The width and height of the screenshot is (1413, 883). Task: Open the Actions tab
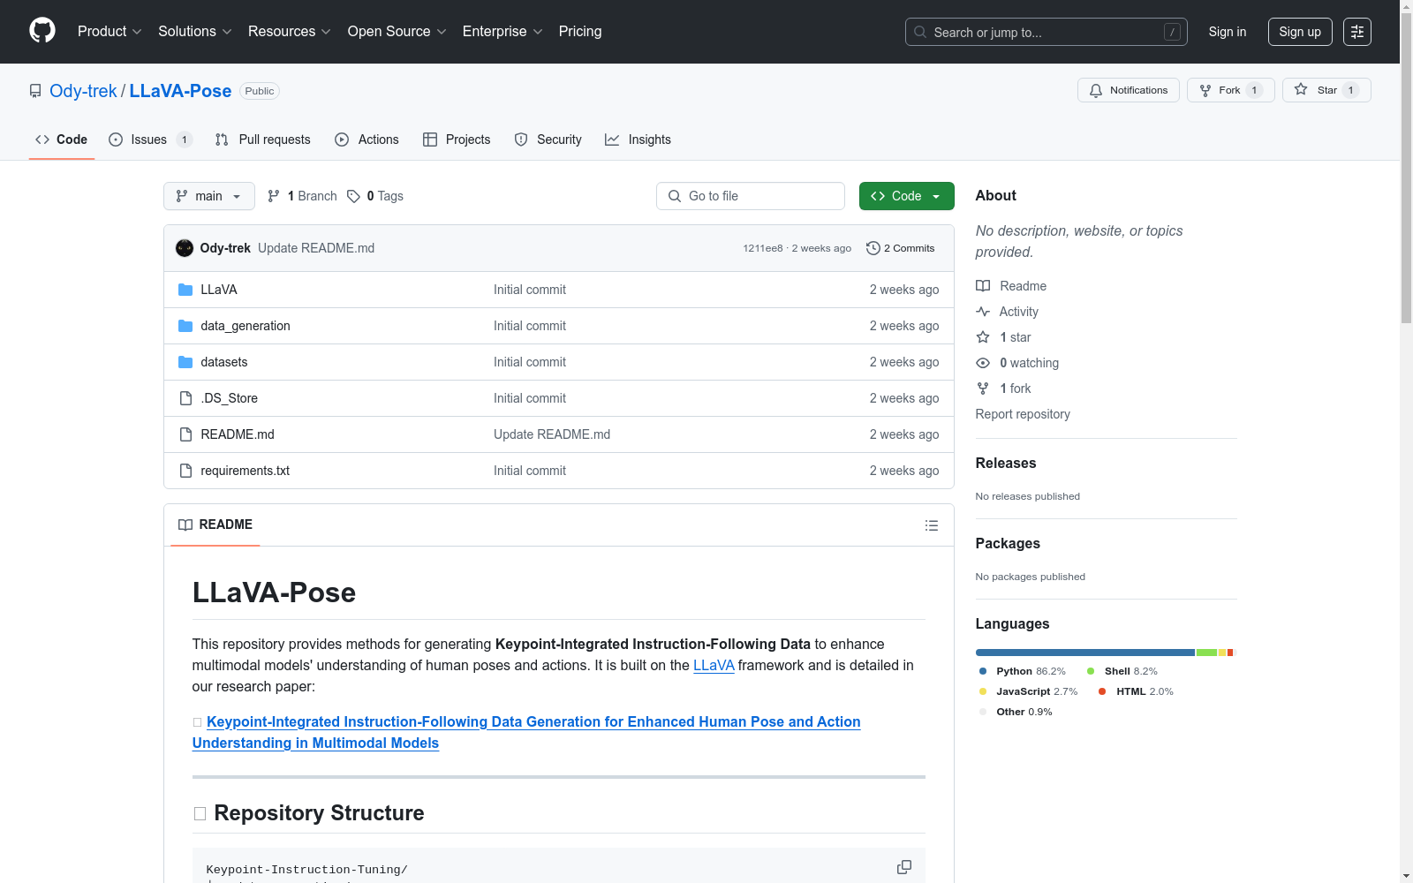pyautogui.click(x=367, y=140)
